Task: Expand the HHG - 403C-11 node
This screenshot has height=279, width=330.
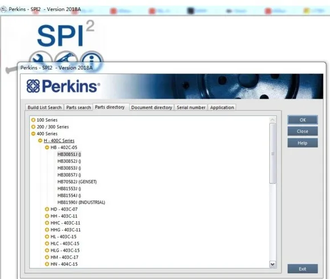Action: point(47,230)
